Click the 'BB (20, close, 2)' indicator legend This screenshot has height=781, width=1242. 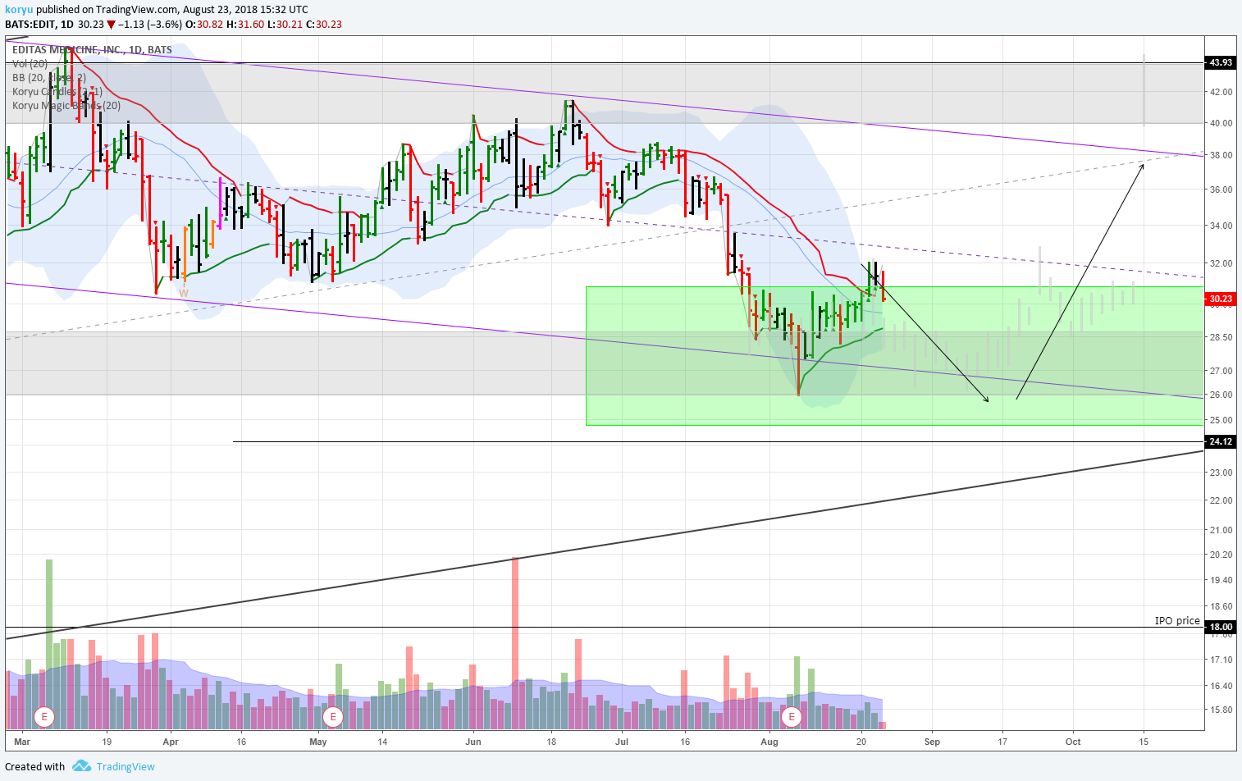pyautogui.click(x=49, y=77)
